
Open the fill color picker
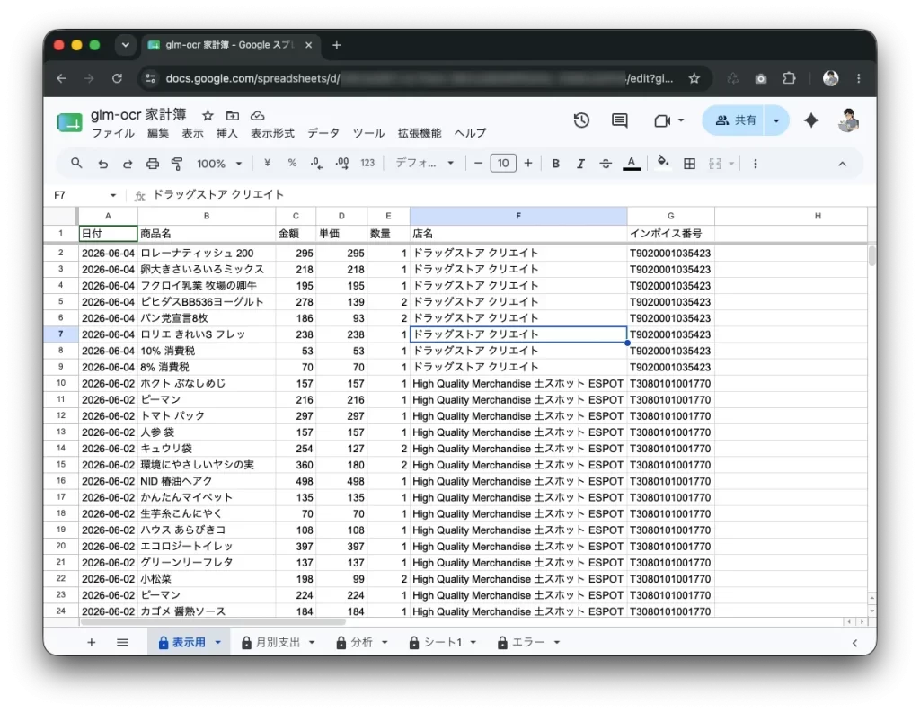[x=663, y=162]
